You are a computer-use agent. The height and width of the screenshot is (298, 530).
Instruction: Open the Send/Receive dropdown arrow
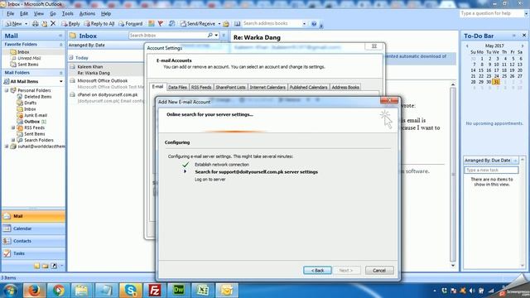click(219, 24)
